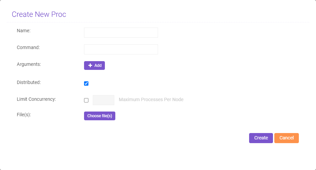Open the Choose file(s) picker
Viewport: 316px width, 170px height.
[x=100, y=116]
